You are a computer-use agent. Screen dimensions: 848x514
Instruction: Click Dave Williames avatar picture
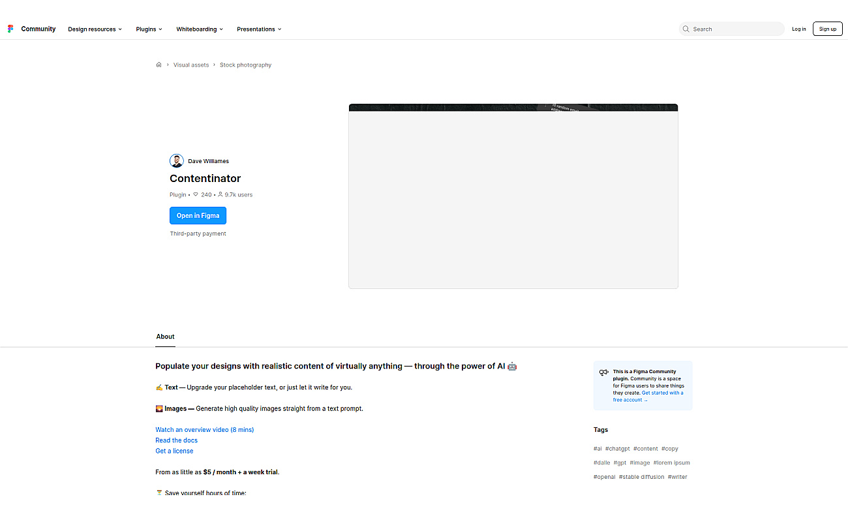(177, 161)
